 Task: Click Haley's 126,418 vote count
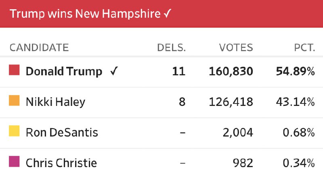coord(231,102)
